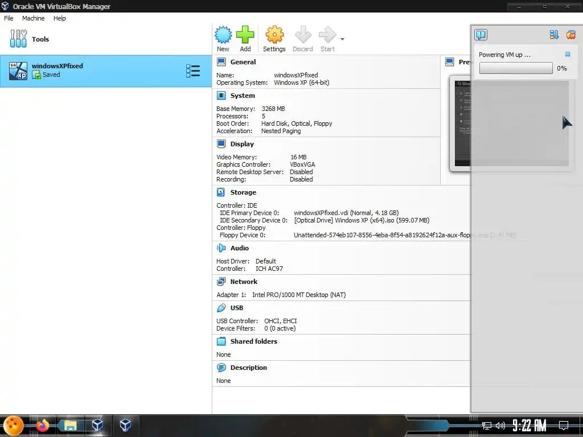
Task: Open the Shared folders settings link
Action: pos(254,341)
